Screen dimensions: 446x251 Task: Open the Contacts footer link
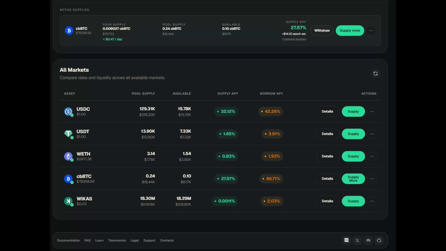[x=167, y=241]
